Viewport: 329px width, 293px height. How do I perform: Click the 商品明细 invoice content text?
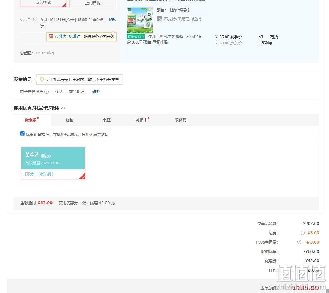coord(77,92)
